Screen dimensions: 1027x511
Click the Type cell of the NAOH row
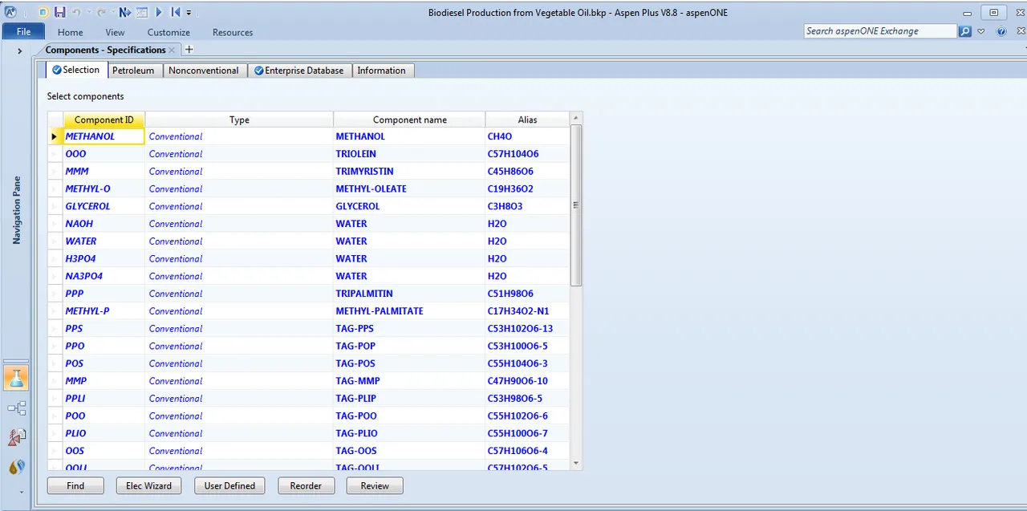[239, 224]
